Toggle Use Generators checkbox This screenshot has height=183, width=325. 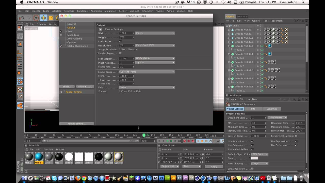[252, 145]
